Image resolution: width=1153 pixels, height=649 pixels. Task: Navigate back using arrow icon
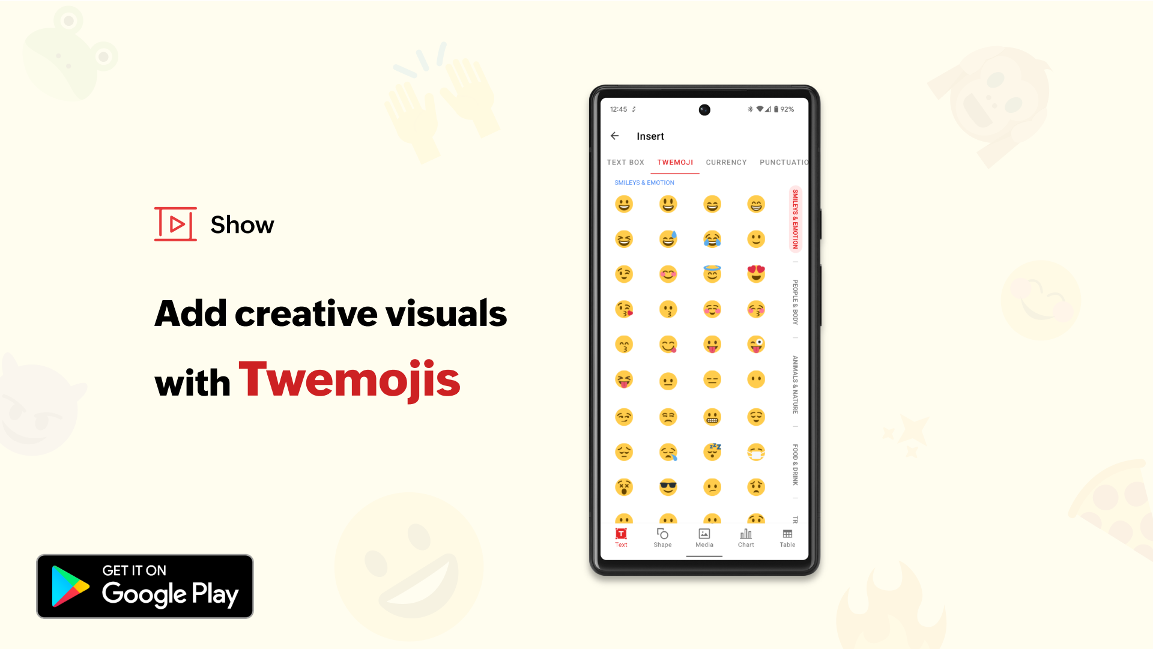[x=616, y=136]
